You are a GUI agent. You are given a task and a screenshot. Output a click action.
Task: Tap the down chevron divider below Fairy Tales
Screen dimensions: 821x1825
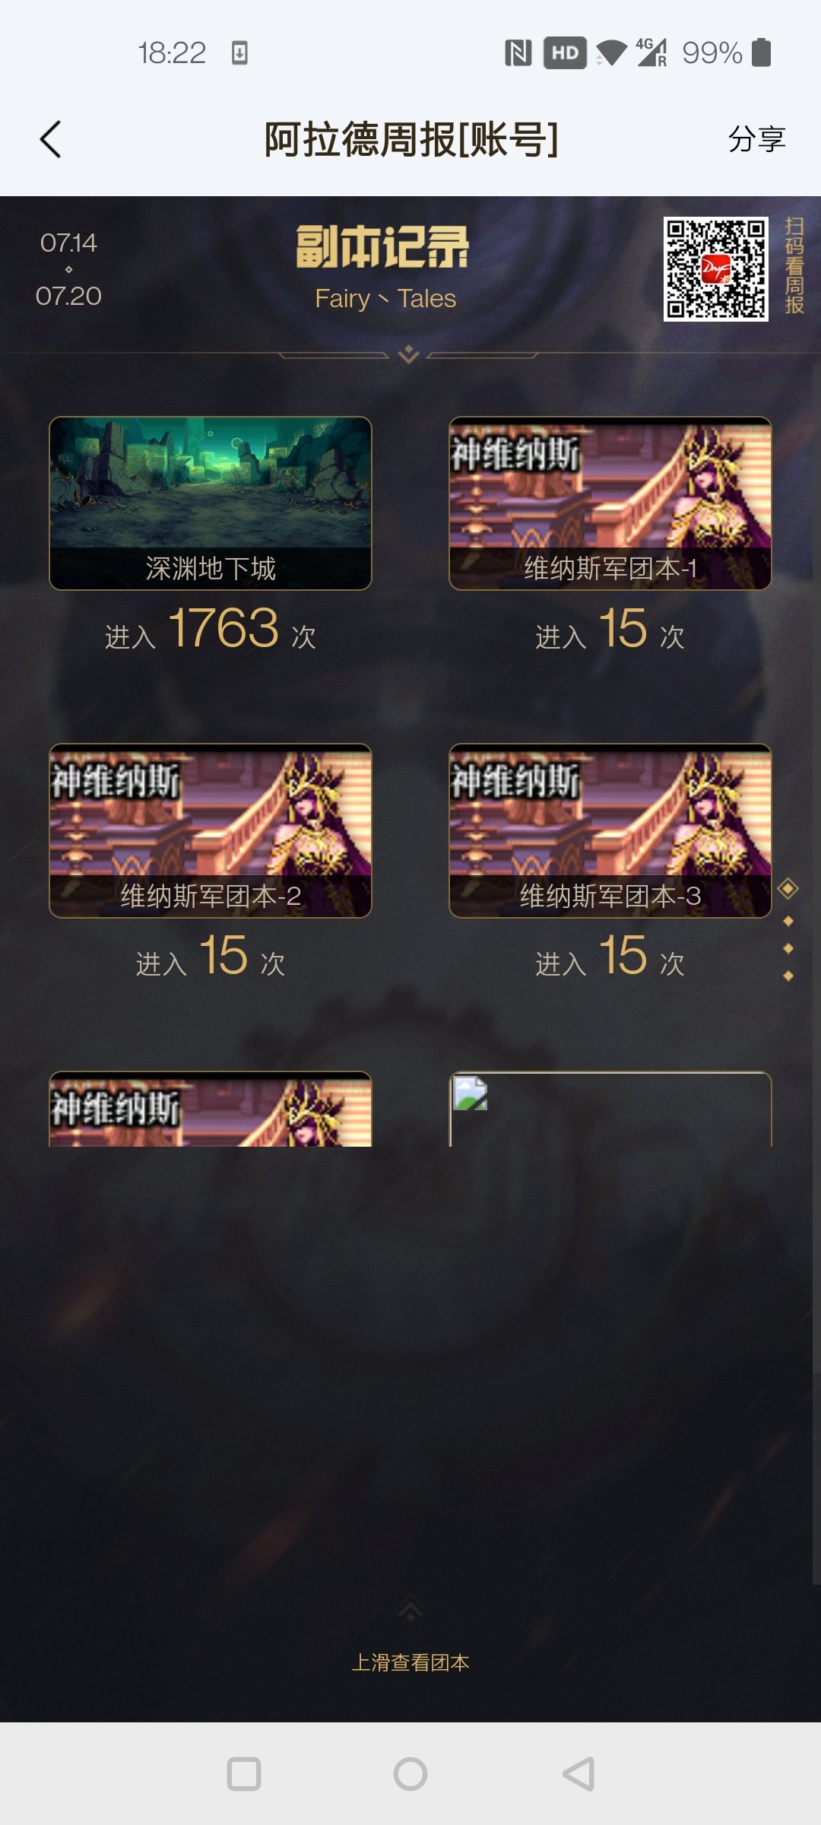(409, 354)
